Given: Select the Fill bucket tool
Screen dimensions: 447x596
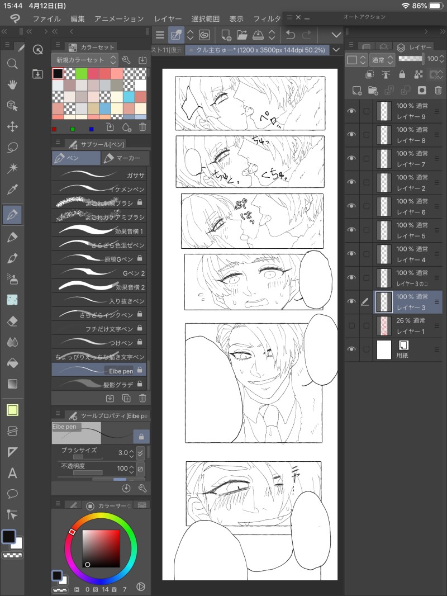Looking at the screenshot, I should pos(12,363).
